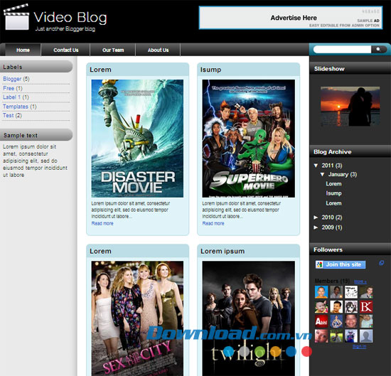The width and height of the screenshot is (391, 376).
Task: Click the Join this site button
Action: coord(341,264)
